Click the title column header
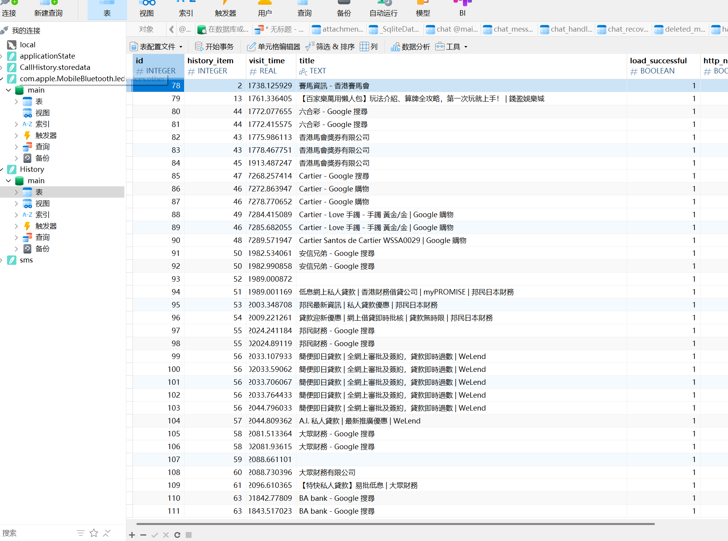The width and height of the screenshot is (728, 541). 461,66
